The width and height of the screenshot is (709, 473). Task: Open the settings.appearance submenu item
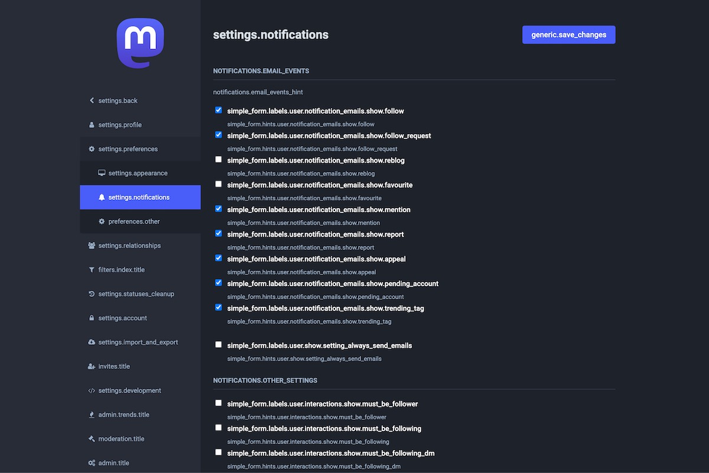(138, 173)
